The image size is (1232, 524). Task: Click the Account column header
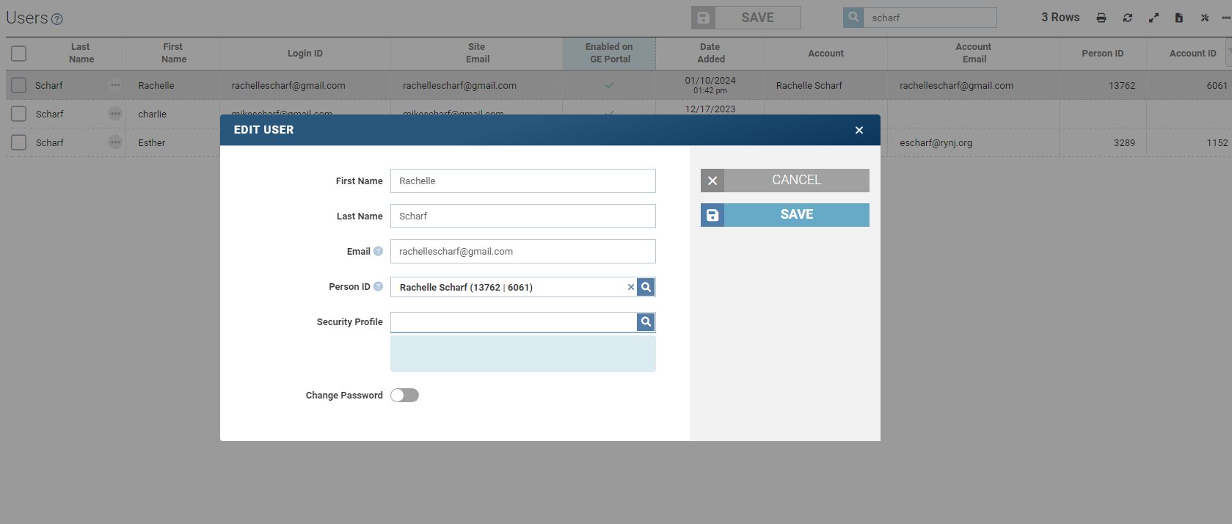tap(826, 53)
